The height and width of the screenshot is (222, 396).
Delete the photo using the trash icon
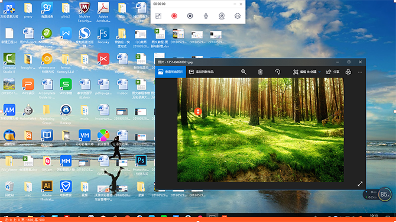[x=260, y=72]
